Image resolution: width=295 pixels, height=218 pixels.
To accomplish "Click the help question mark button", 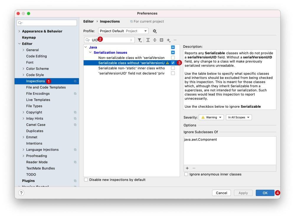I will point(21,193).
